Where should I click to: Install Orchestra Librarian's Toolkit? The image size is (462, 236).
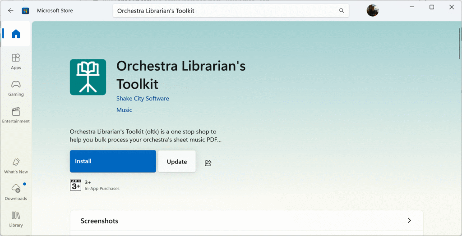(113, 161)
